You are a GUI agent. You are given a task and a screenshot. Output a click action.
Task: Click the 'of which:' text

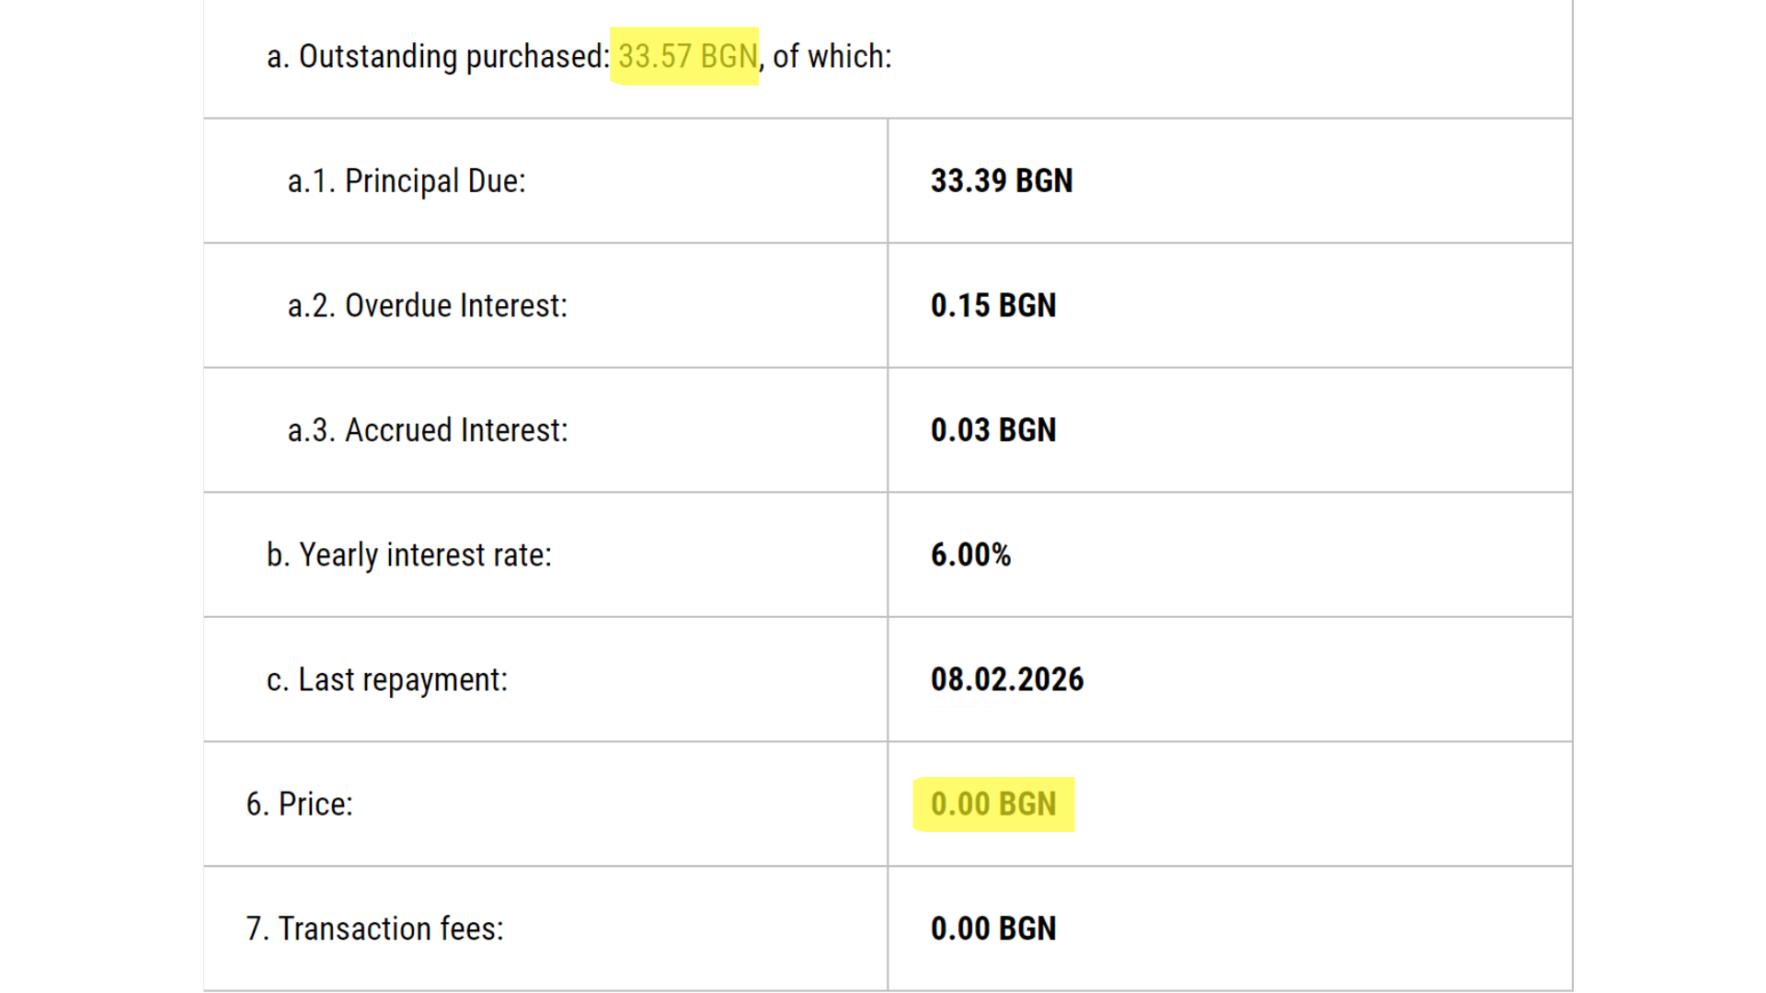click(831, 56)
